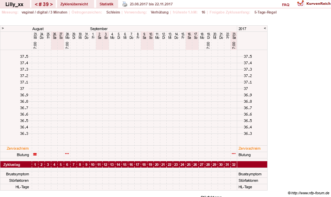Click the 2017 year label
This screenshot has height=197, width=331.
pos(242,29)
